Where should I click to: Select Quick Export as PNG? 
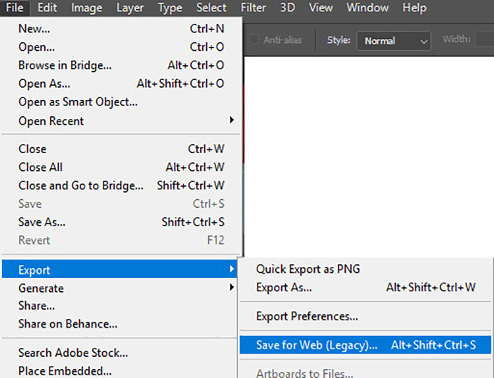coord(308,269)
